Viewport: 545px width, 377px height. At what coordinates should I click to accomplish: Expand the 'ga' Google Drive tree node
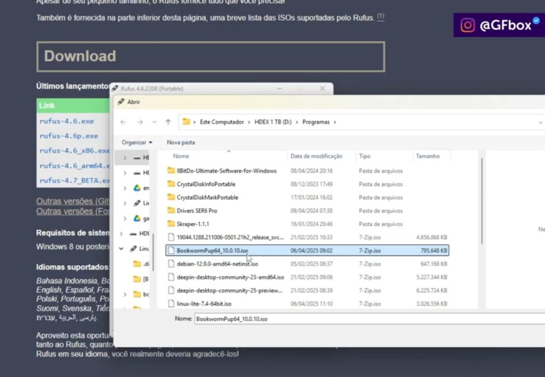125,218
